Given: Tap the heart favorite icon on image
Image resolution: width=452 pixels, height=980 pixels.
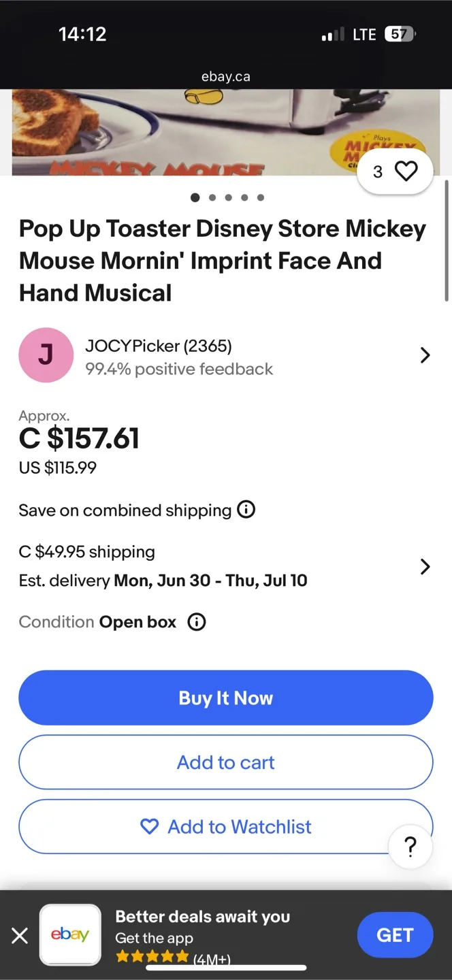Looking at the screenshot, I should click(x=406, y=171).
